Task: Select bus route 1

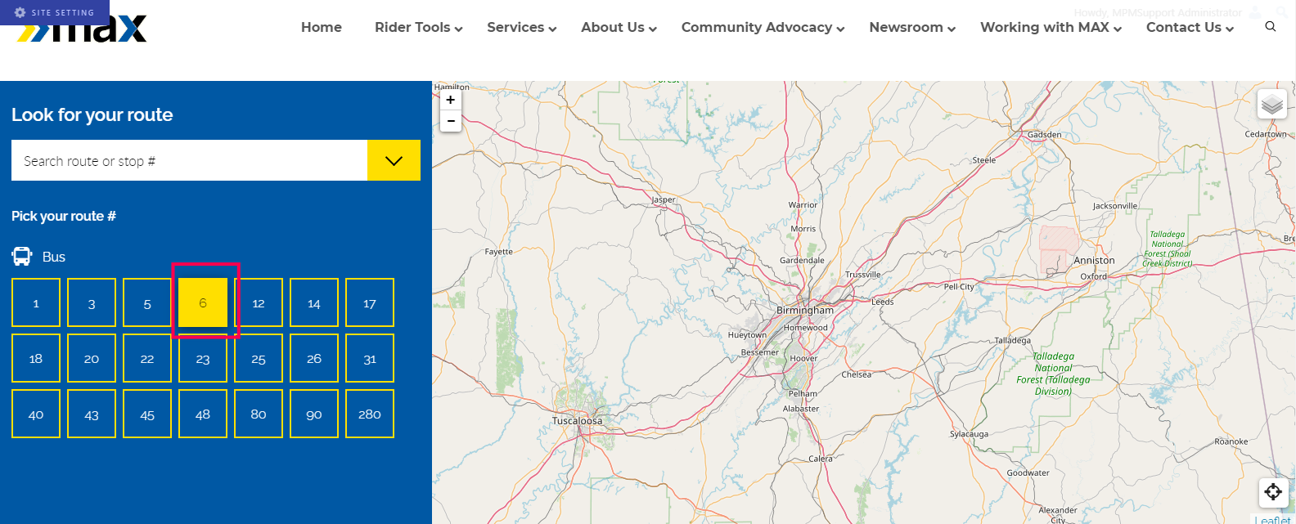Action: point(36,302)
